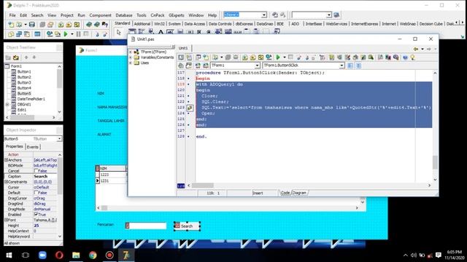This screenshot has height=262, width=467.
Task: Click the back navigation arrow in editor
Action: (416, 49)
